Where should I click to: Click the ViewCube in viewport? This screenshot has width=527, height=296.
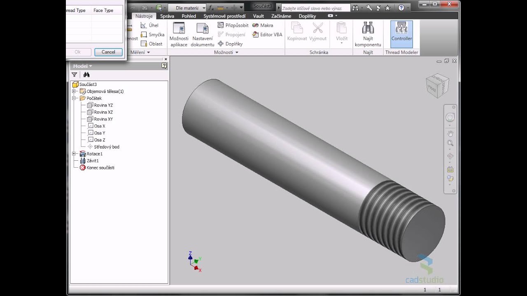tap(437, 86)
